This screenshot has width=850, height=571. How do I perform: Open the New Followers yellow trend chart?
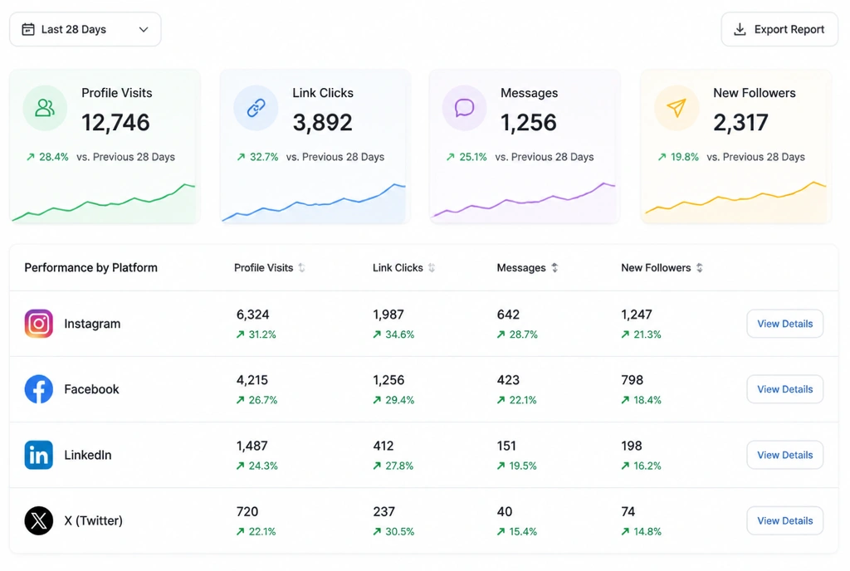735,202
